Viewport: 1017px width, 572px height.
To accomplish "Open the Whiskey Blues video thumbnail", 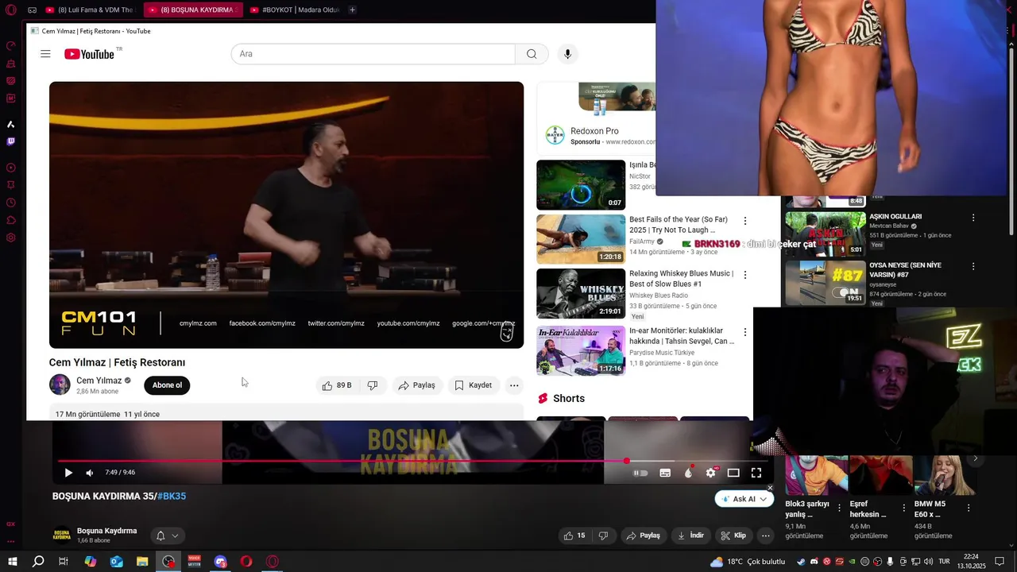I will pos(581,293).
